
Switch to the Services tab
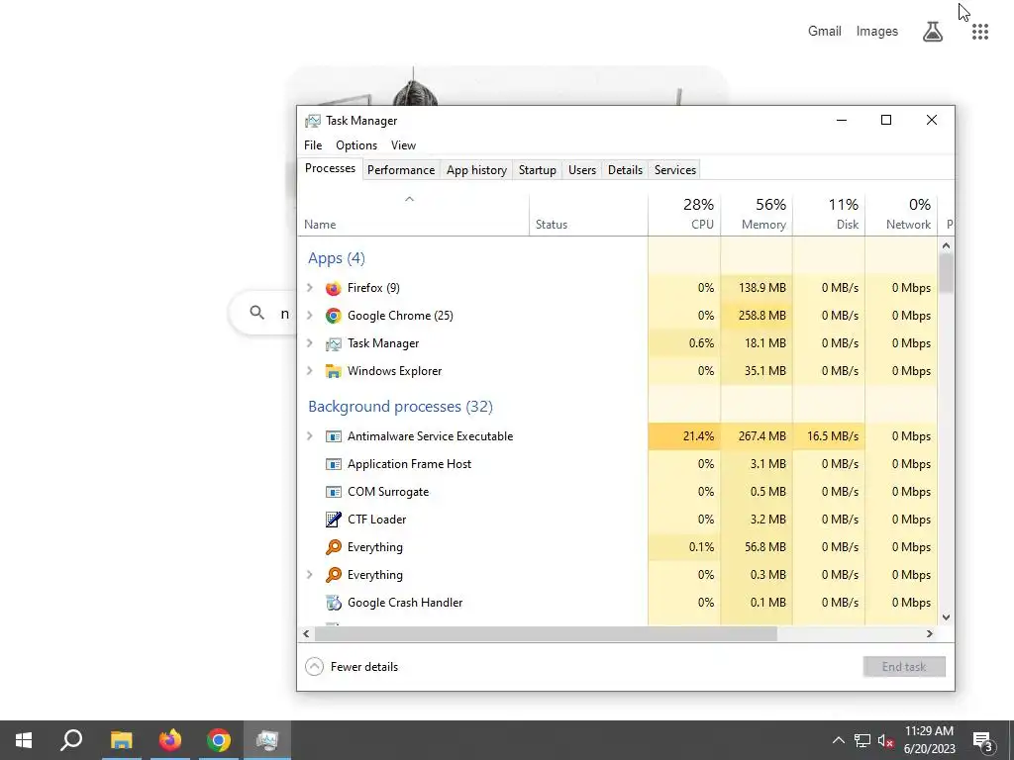point(675,170)
